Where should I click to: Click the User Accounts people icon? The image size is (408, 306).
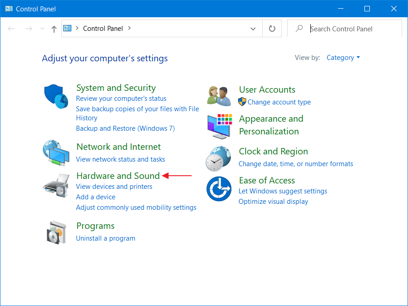(x=219, y=96)
